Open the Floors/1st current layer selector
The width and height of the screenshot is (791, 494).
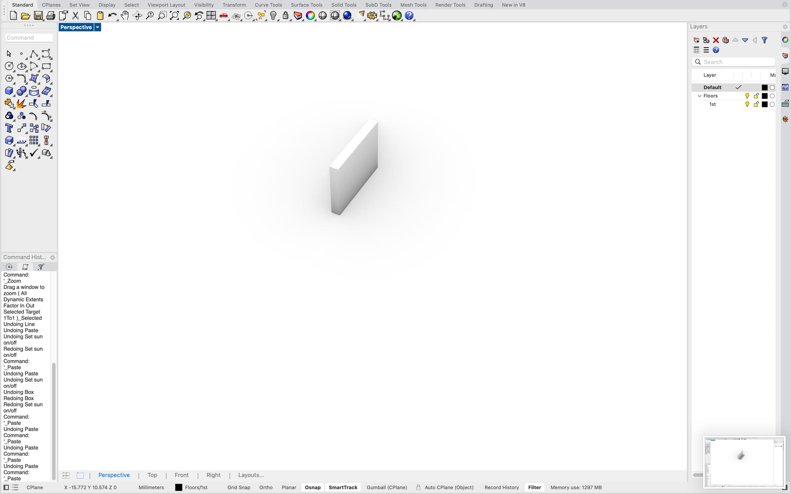(192, 487)
